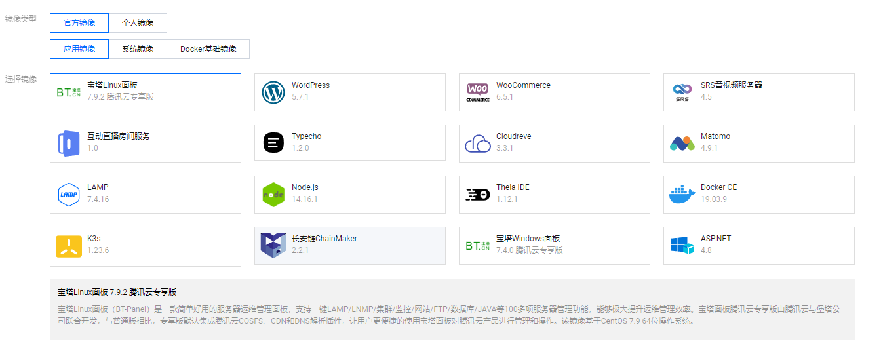Pick the WooCommerce image title
This screenshot has width=883, height=350.
523,85
